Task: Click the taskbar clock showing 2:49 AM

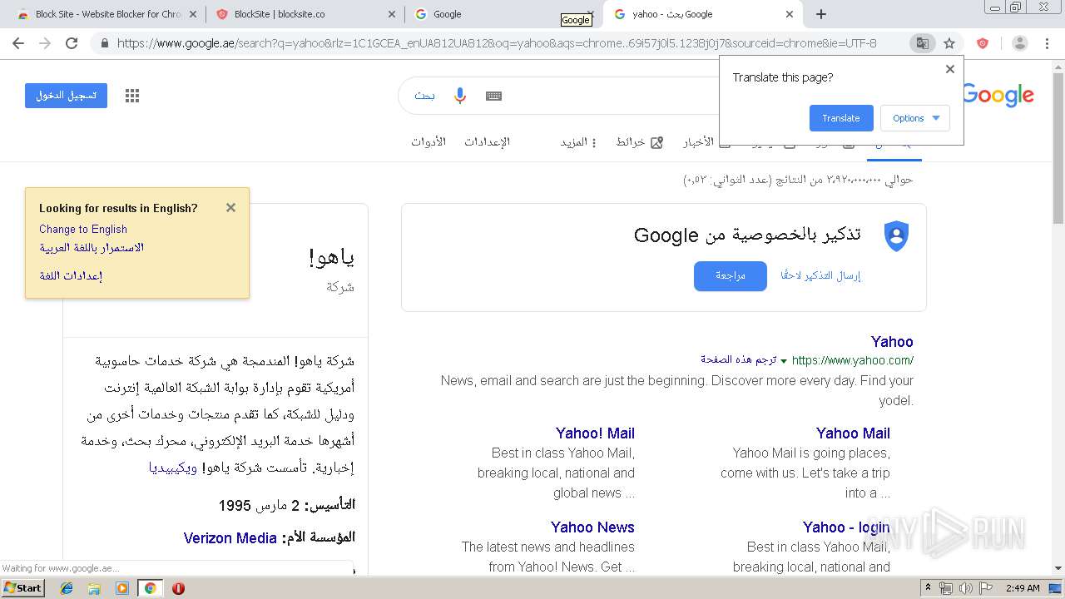Action: pyautogui.click(x=1023, y=588)
